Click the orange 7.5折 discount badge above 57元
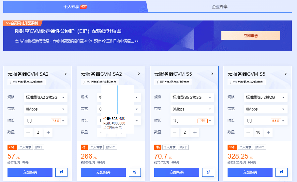 [12, 147]
